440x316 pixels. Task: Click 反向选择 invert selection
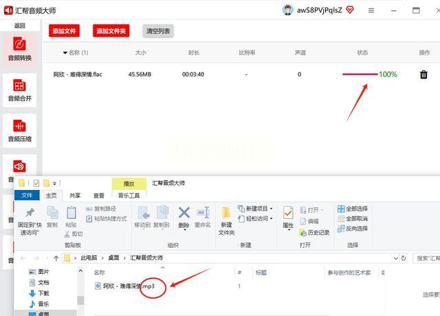pyautogui.click(x=353, y=229)
